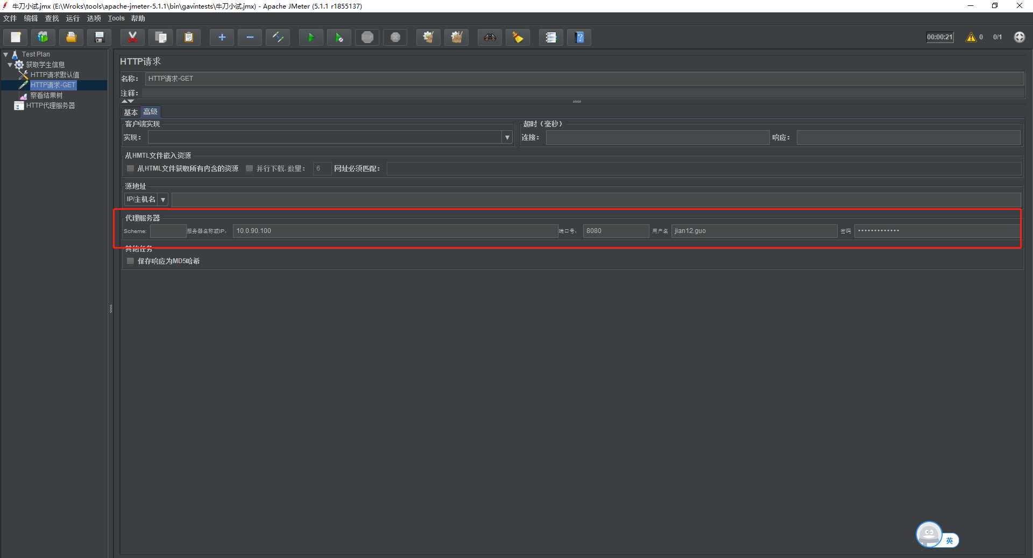Open the 查找 menu
Image resolution: width=1033 pixels, height=558 pixels.
coord(52,18)
